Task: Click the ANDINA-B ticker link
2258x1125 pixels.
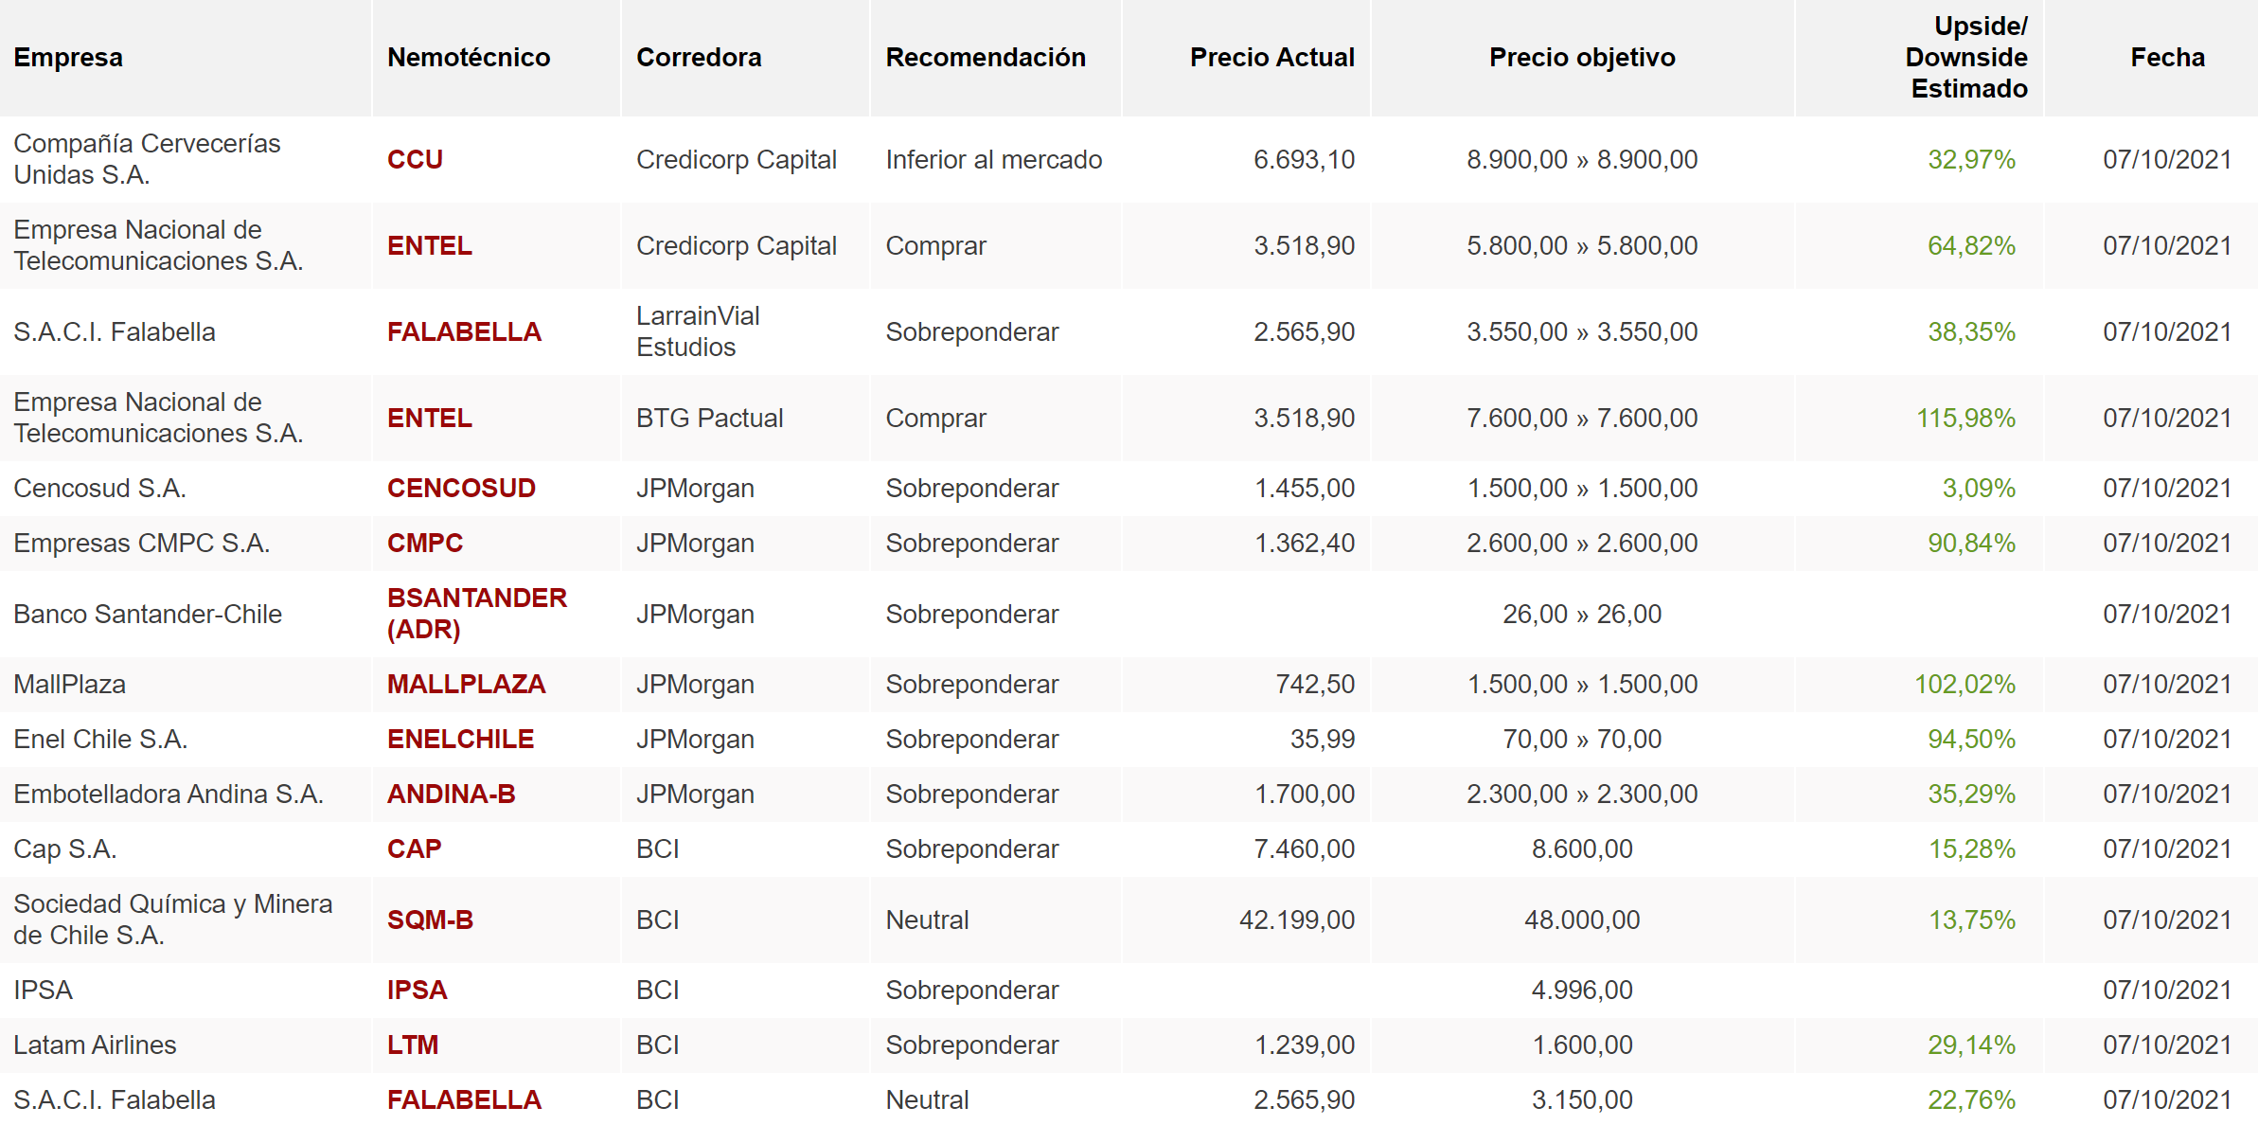Action: (451, 794)
